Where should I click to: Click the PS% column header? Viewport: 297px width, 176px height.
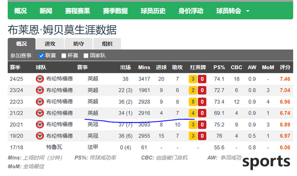coord(219,67)
